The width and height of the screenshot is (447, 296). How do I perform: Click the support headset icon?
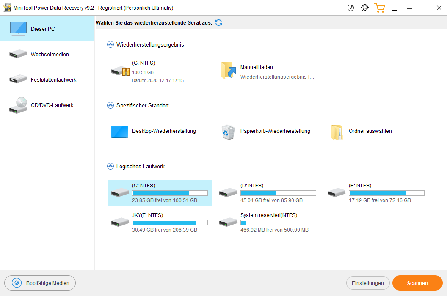click(364, 8)
